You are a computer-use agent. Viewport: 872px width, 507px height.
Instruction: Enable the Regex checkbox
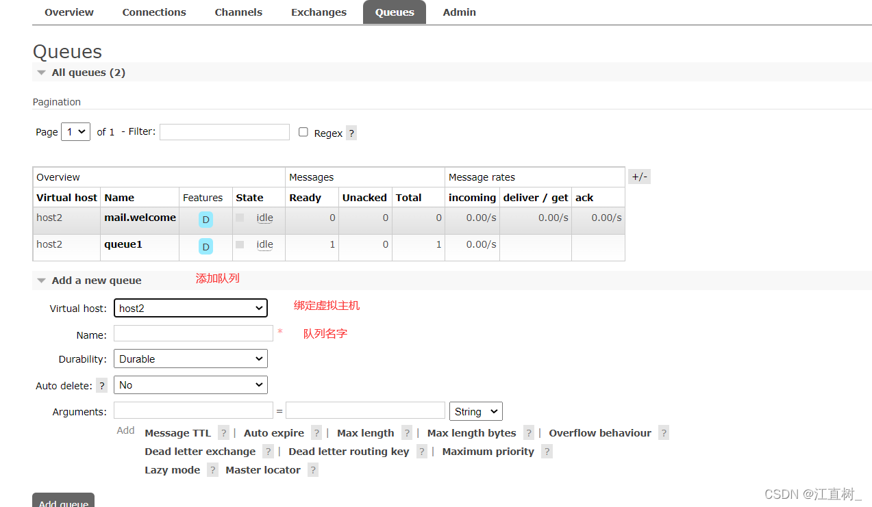coord(303,132)
